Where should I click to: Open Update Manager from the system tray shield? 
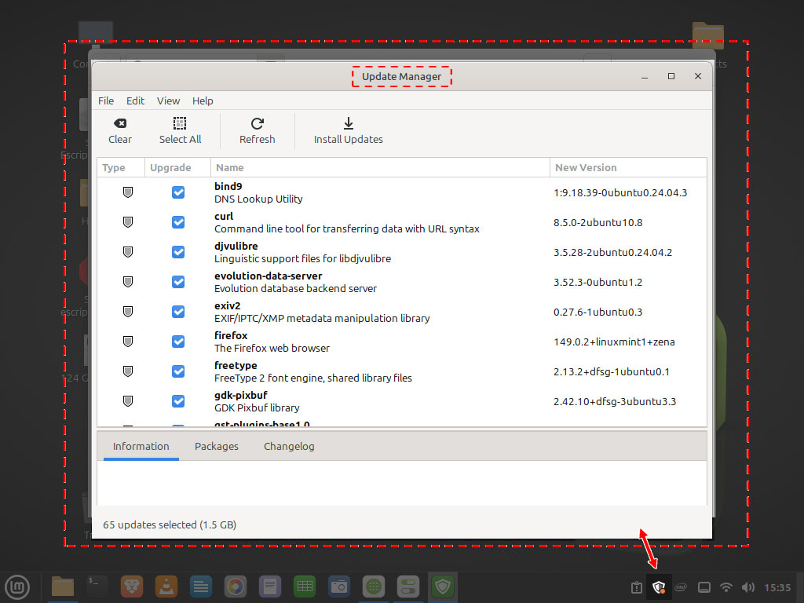(x=659, y=587)
